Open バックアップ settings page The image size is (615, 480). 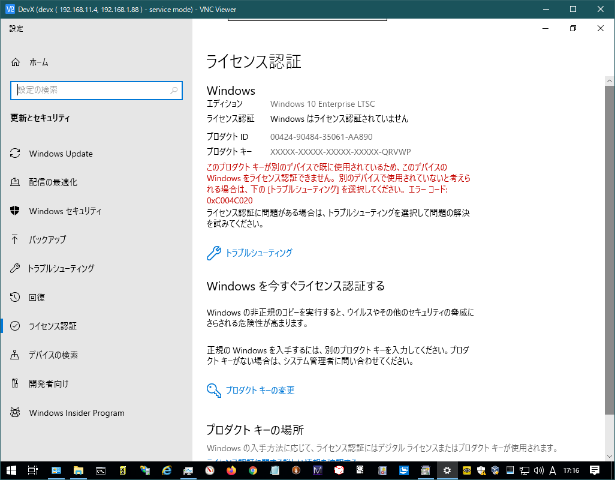pos(38,239)
